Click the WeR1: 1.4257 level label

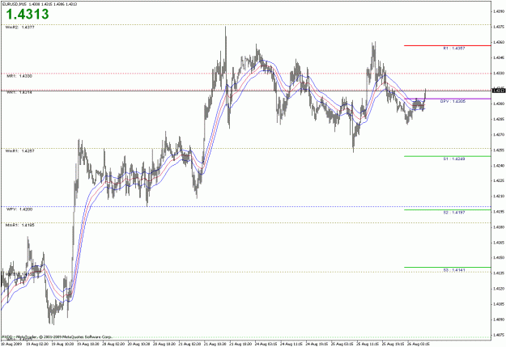click(20, 150)
